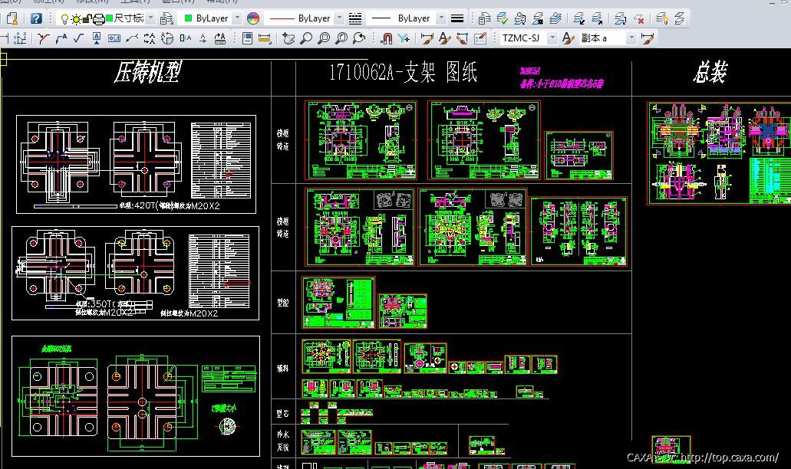The height and width of the screenshot is (469, 791).
Task: Click the delete layer red X icon
Action: coord(641,18)
